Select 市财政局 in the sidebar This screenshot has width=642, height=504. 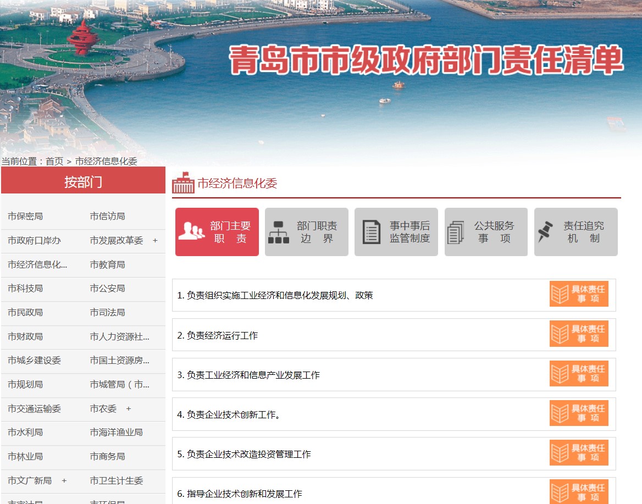[25, 336]
